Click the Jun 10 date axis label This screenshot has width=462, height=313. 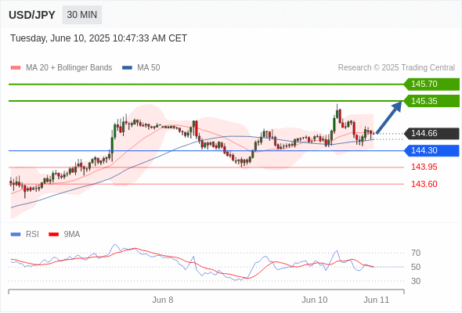click(314, 300)
